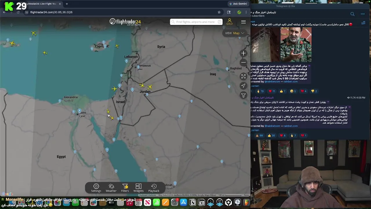The height and width of the screenshot is (209, 371).
Task: Open Filters in the bottom map toolbar
Action: 125,188
